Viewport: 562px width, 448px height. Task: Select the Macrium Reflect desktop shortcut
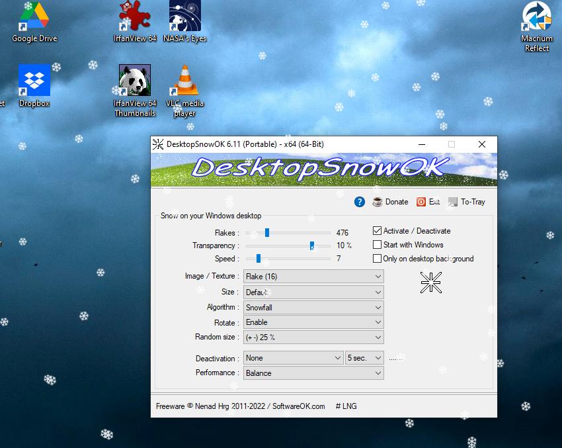click(537, 27)
